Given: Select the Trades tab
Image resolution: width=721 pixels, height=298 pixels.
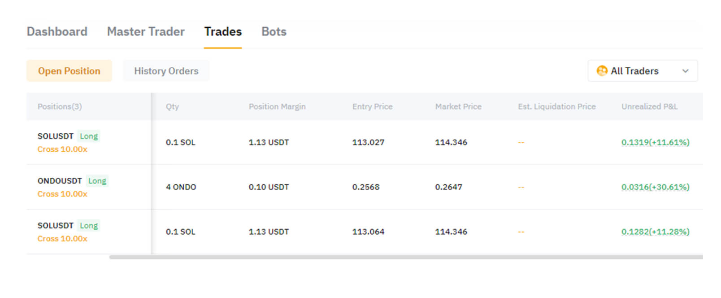Looking at the screenshot, I should point(223,32).
